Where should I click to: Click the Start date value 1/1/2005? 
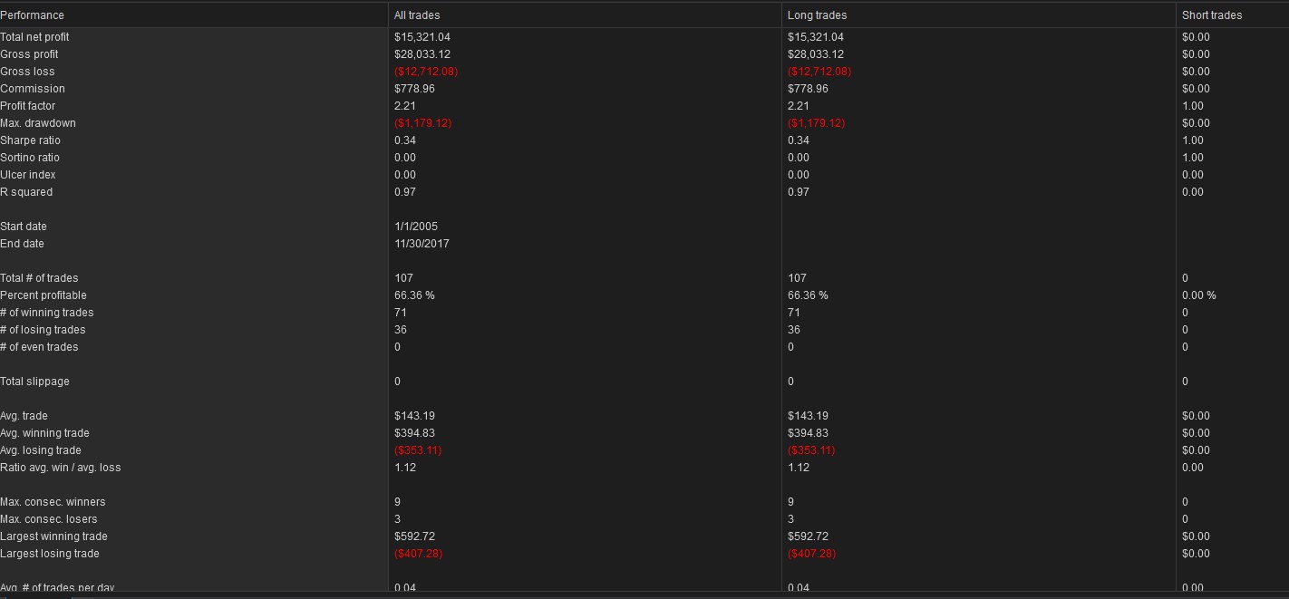tap(416, 227)
